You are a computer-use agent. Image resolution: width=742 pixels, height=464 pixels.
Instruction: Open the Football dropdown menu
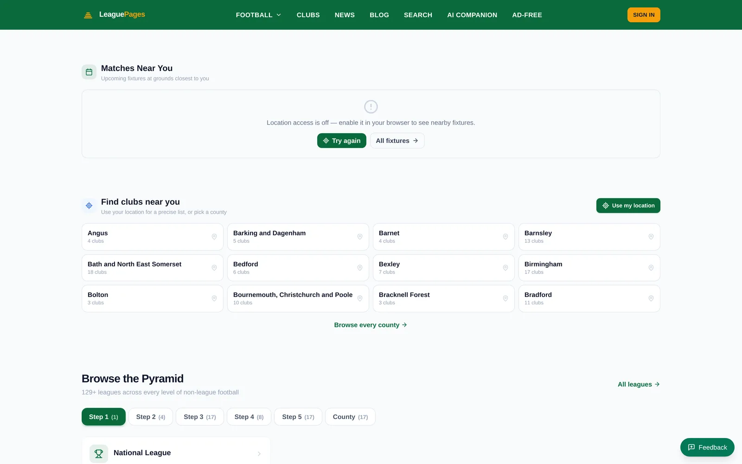(258, 15)
